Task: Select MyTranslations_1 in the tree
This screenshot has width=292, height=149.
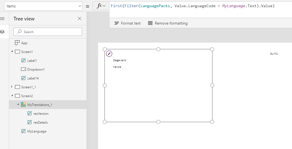Action: [x=40, y=105]
